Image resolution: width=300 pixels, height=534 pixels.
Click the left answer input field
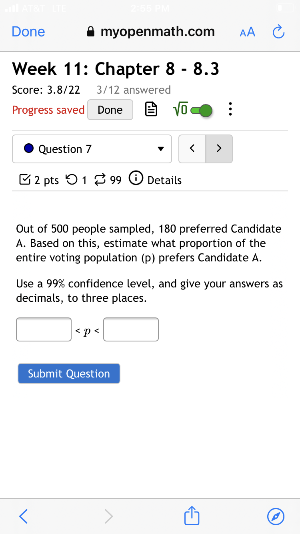pyautogui.click(x=44, y=329)
